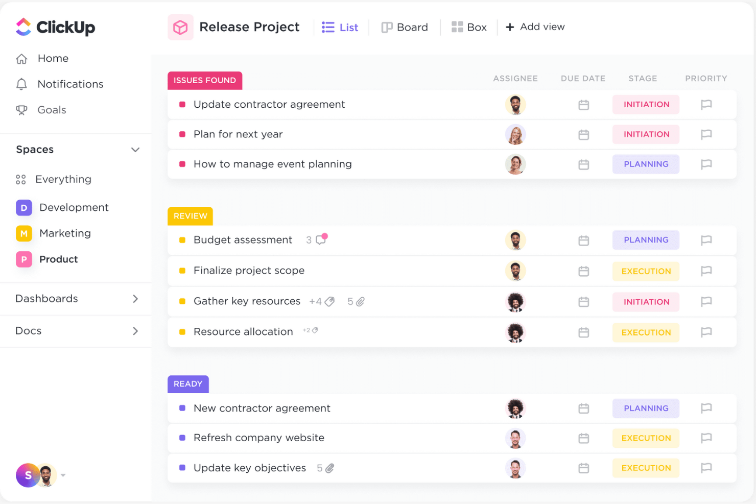Set priority flag on Update contractor agreement
This screenshot has width=756, height=504.
706,104
